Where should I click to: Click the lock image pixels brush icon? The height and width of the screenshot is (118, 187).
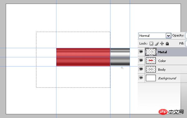point(157,44)
